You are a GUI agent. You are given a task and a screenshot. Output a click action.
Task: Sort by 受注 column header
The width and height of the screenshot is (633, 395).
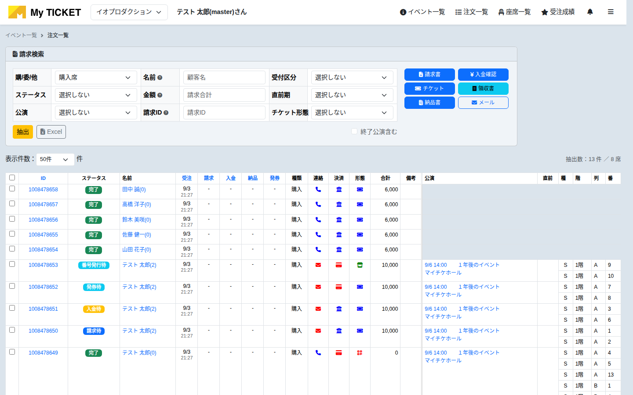(x=187, y=178)
